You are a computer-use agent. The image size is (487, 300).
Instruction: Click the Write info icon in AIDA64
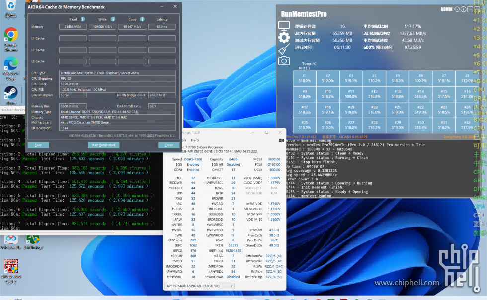point(113,19)
